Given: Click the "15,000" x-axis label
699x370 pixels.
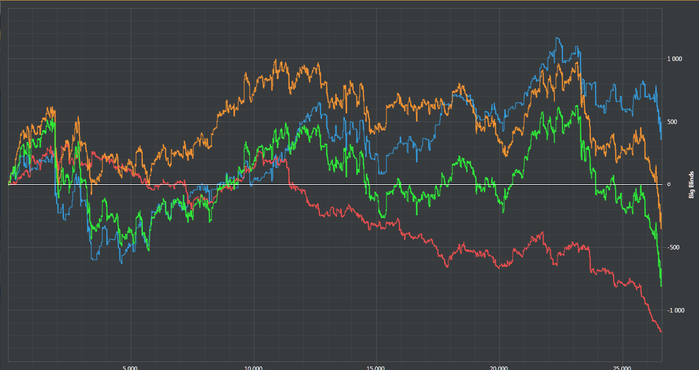Looking at the screenshot, I should click(376, 367).
